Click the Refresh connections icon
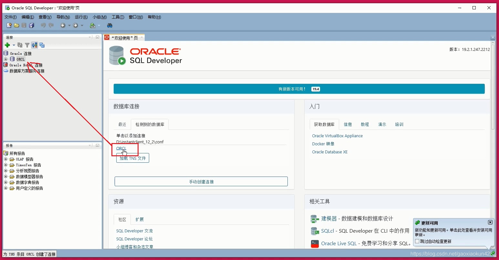499x260 pixels. tap(20, 45)
